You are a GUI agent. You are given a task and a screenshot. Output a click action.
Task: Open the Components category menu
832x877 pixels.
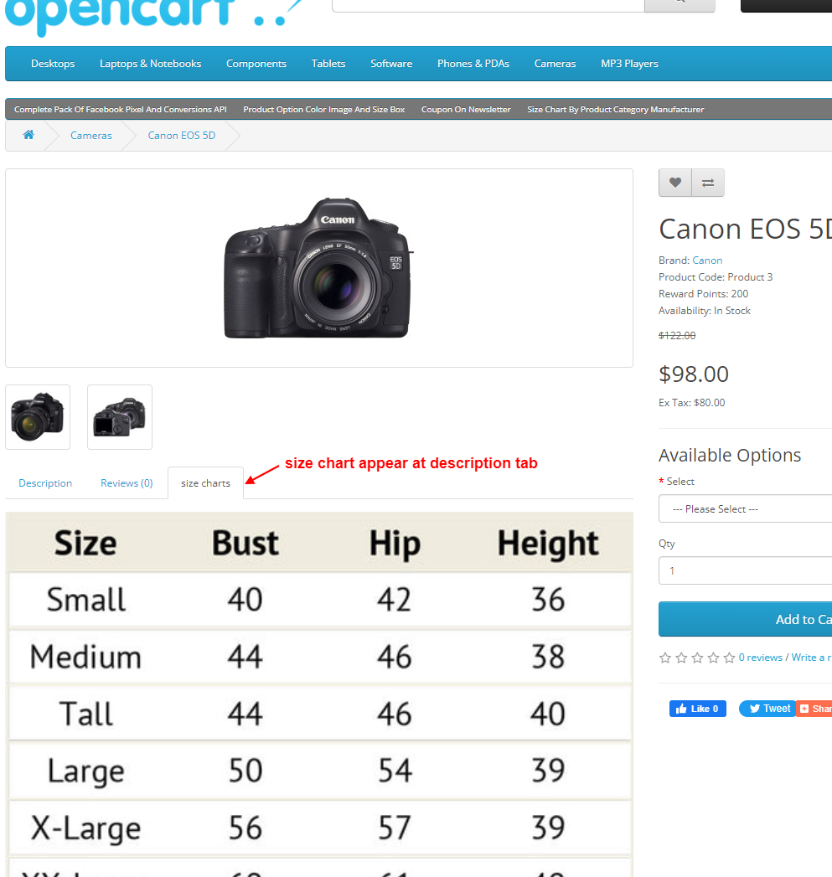click(256, 63)
